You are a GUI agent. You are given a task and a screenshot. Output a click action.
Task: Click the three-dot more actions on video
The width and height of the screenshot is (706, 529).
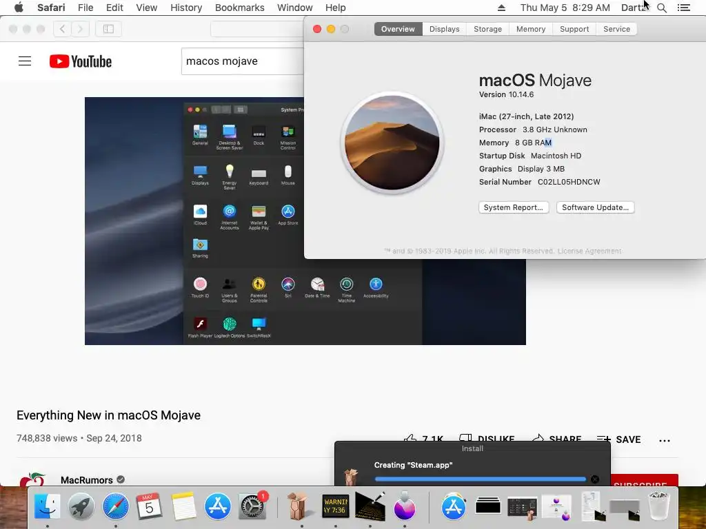click(x=665, y=440)
